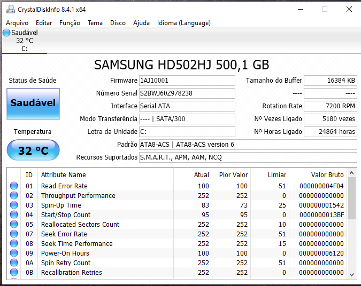Click the Recursos Suportados field

point(248,157)
